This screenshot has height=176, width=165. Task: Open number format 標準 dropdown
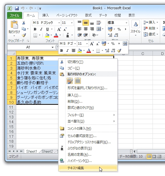pyautogui.click(x=126, y=23)
